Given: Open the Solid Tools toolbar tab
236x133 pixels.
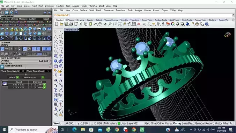Looking at the screenshot, I should coord(174,20).
